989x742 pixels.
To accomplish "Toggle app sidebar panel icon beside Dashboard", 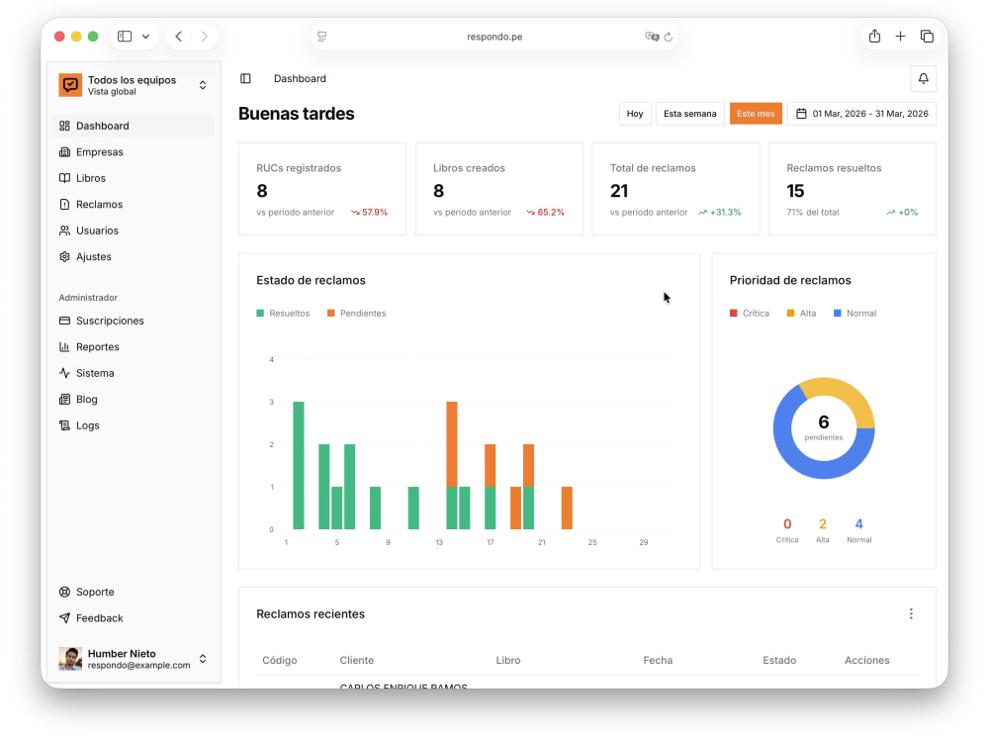I will (245, 78).
